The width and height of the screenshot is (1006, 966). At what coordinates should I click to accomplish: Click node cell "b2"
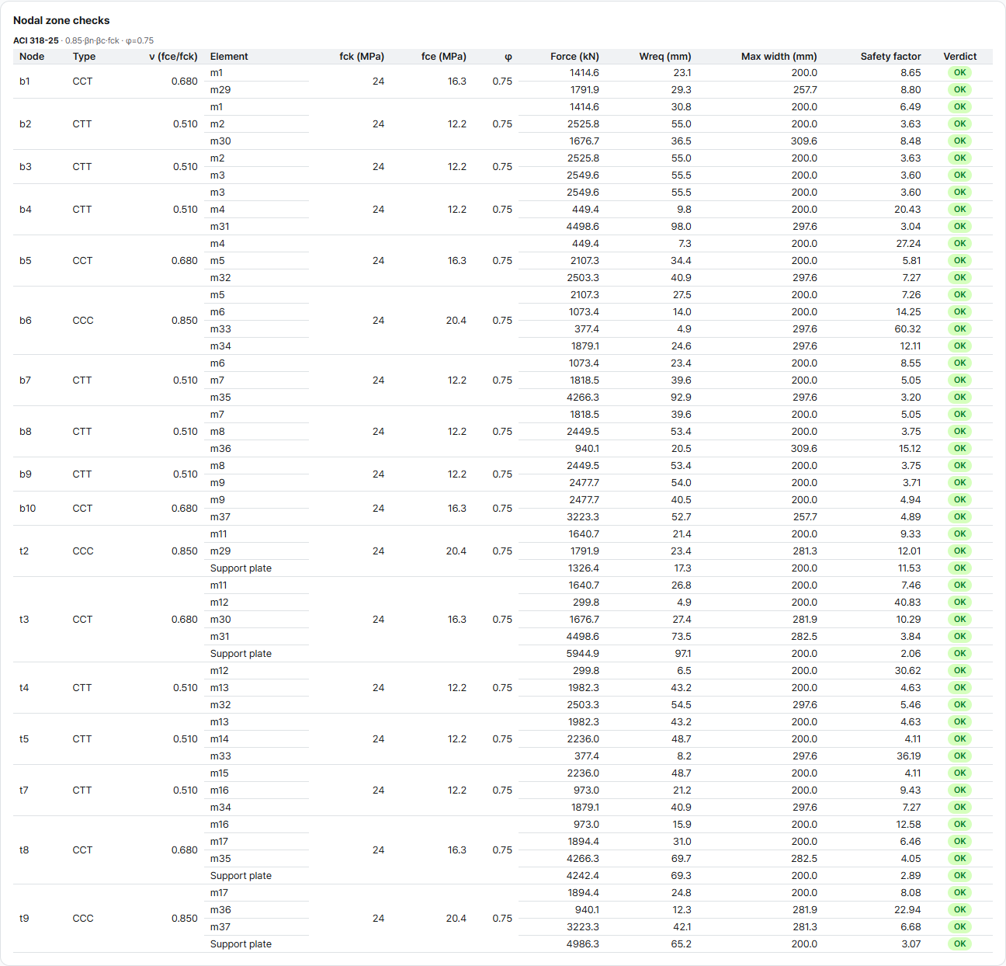(26, 123)
